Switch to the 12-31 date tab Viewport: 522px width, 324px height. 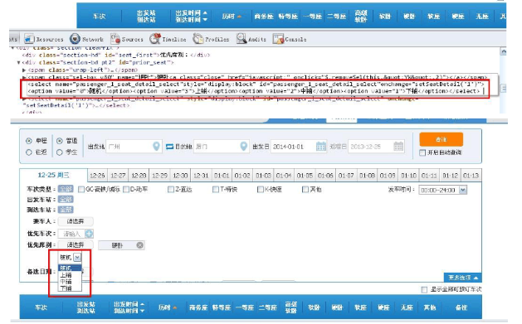click(201, 176)
